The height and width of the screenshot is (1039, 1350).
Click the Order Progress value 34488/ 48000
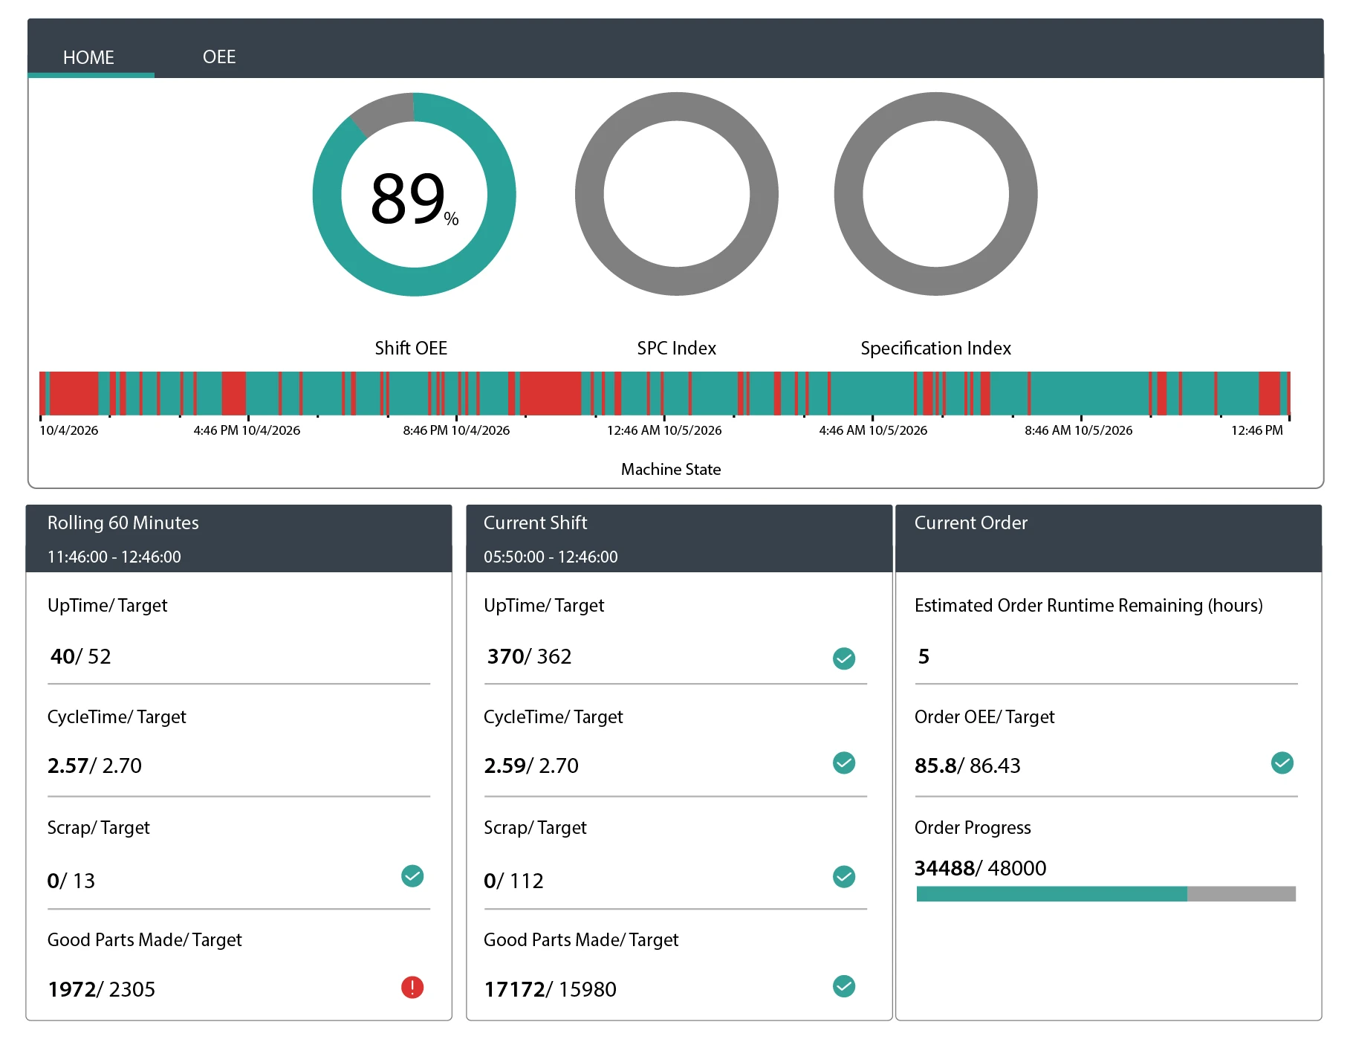coord(980,868)
